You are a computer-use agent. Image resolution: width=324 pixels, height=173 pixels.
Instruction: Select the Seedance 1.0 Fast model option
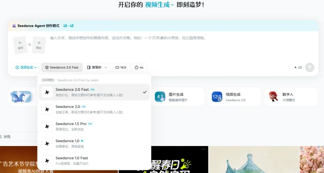click(x=94, y=161)
